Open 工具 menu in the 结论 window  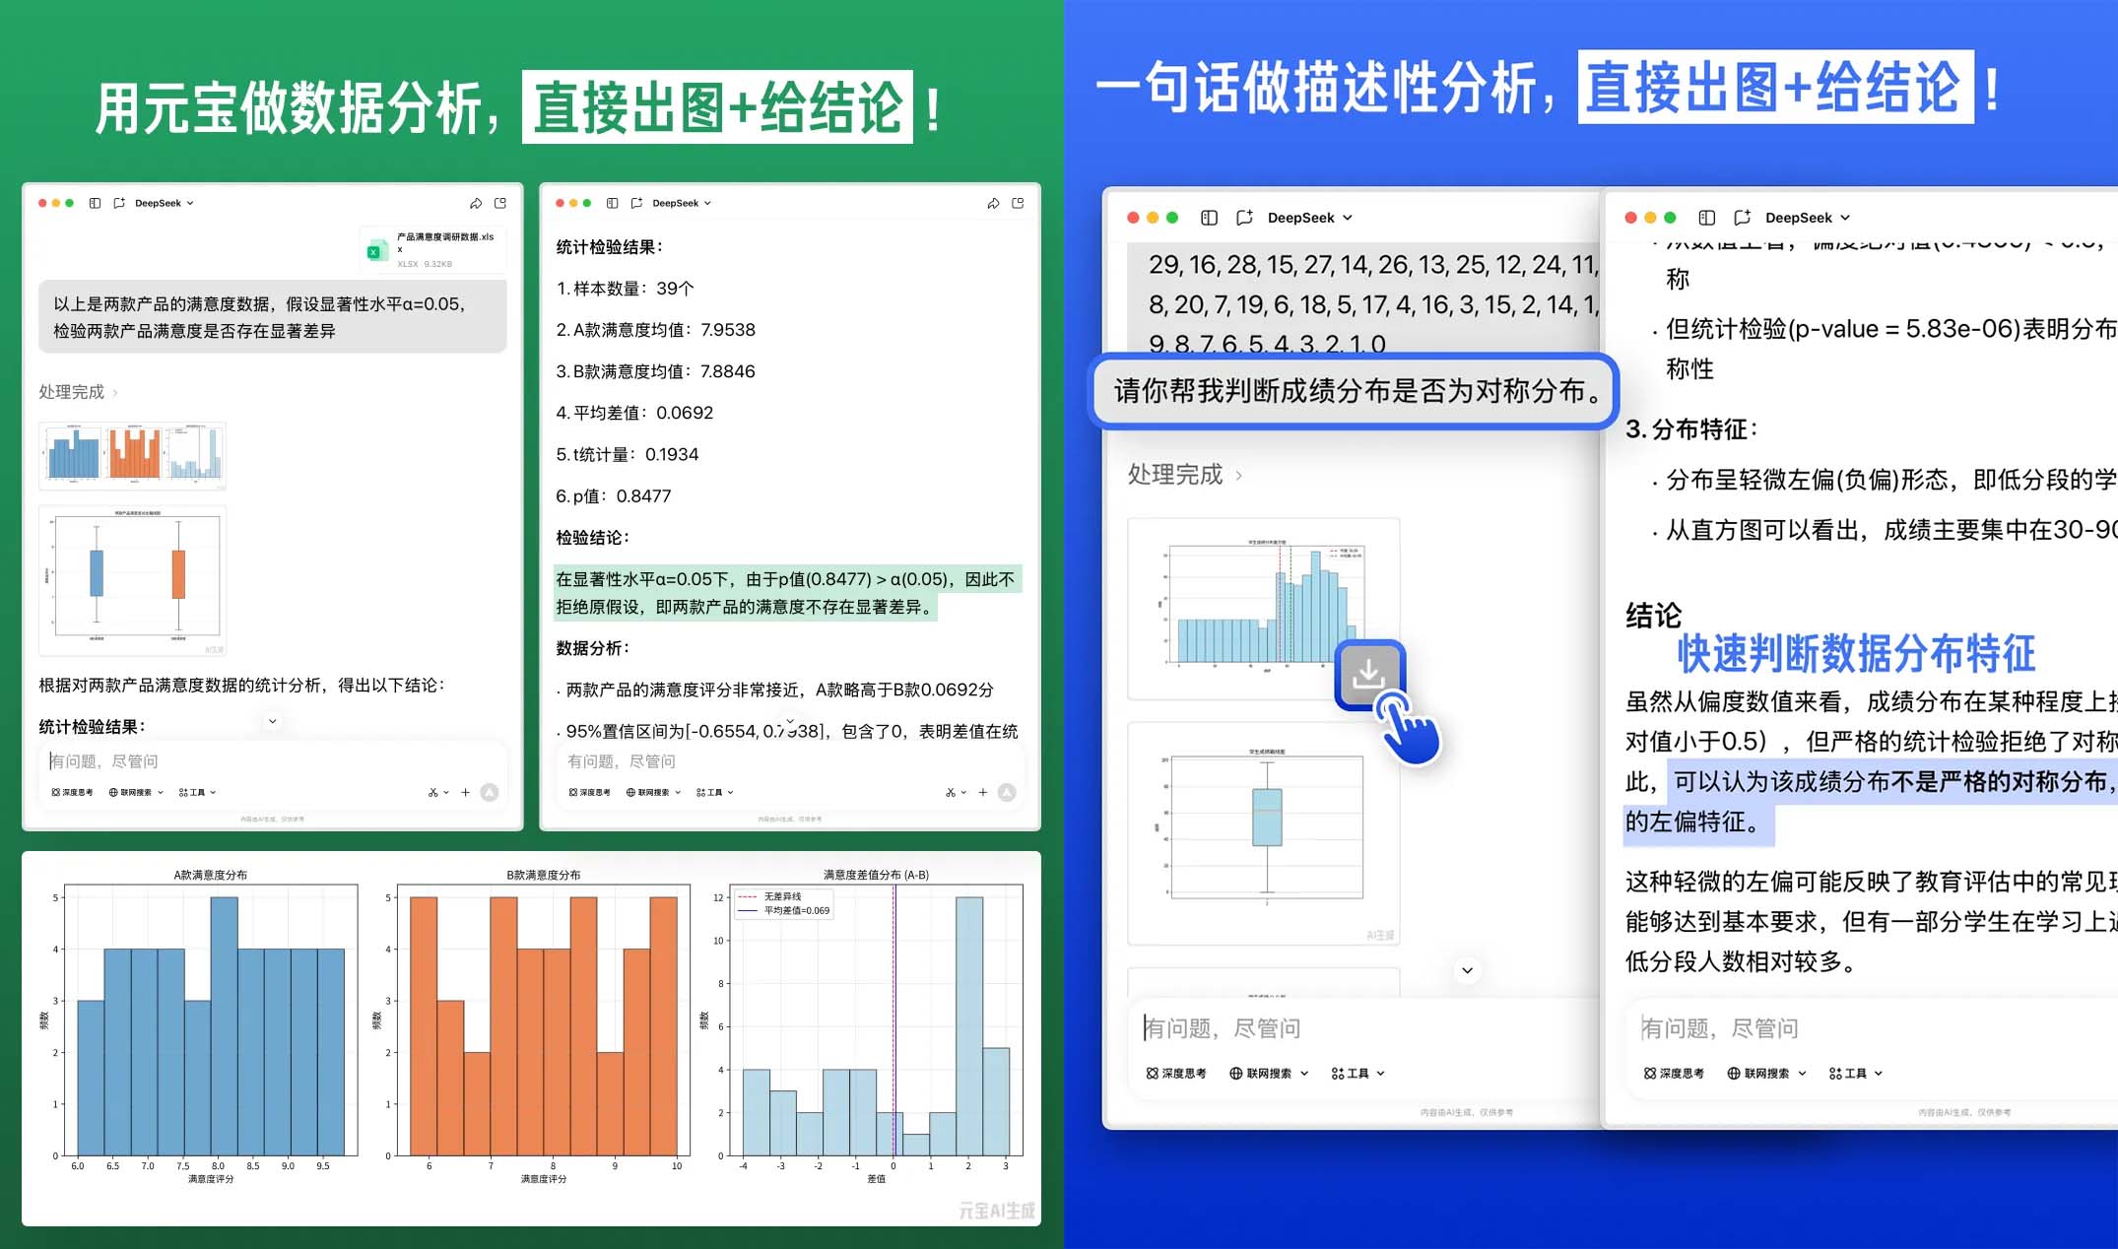click(1856, 1074)
